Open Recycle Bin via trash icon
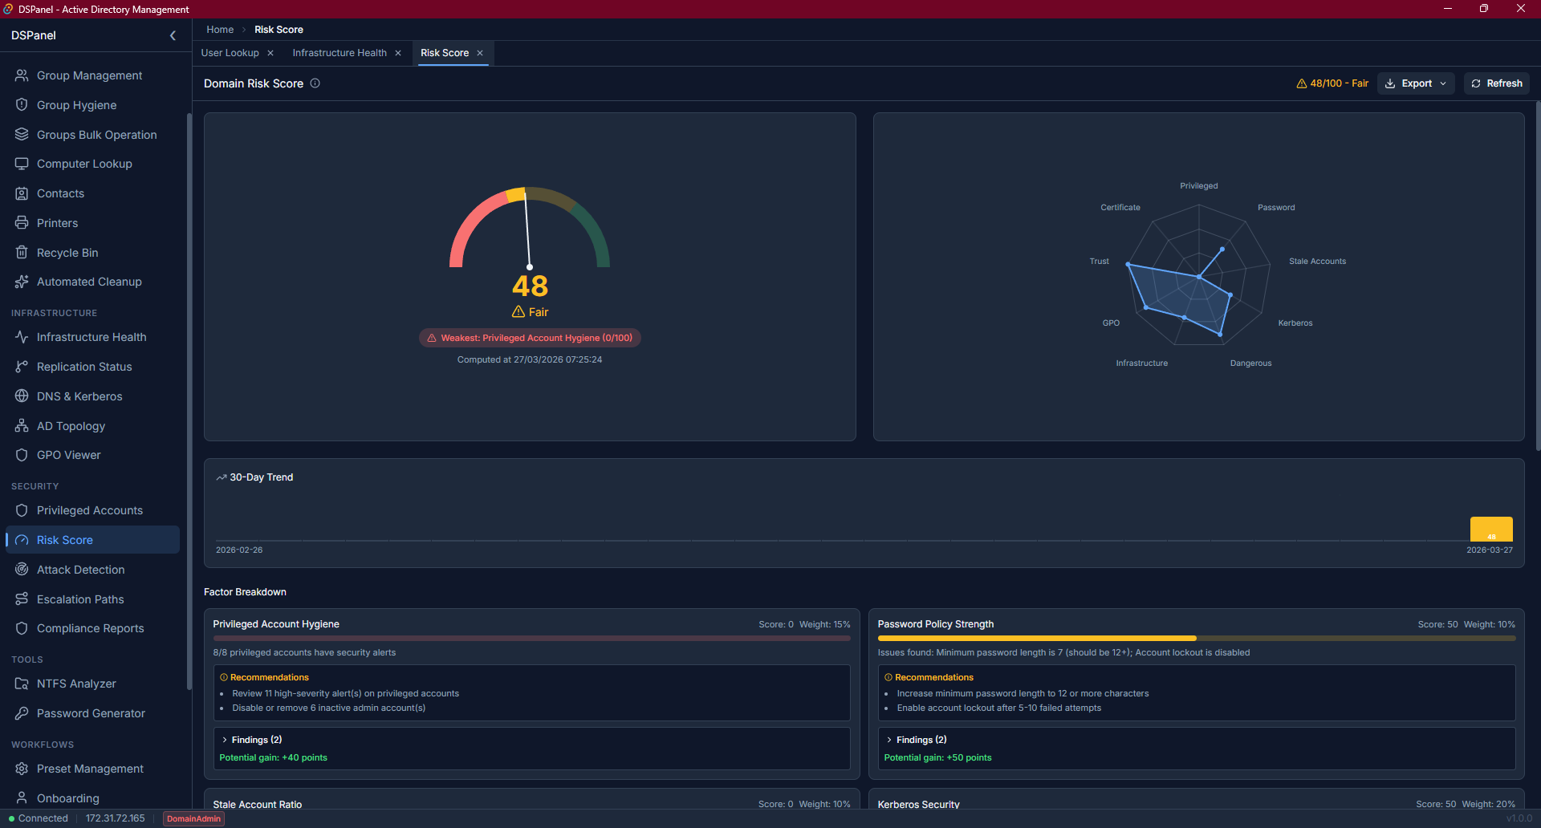This screenshot has height=828, width=1541. [22, 253]
